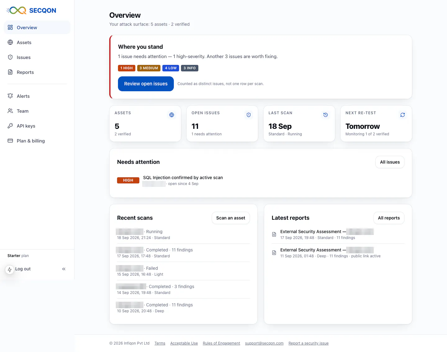Click the 3 MEDIUM severity badge

coord(149,68)
